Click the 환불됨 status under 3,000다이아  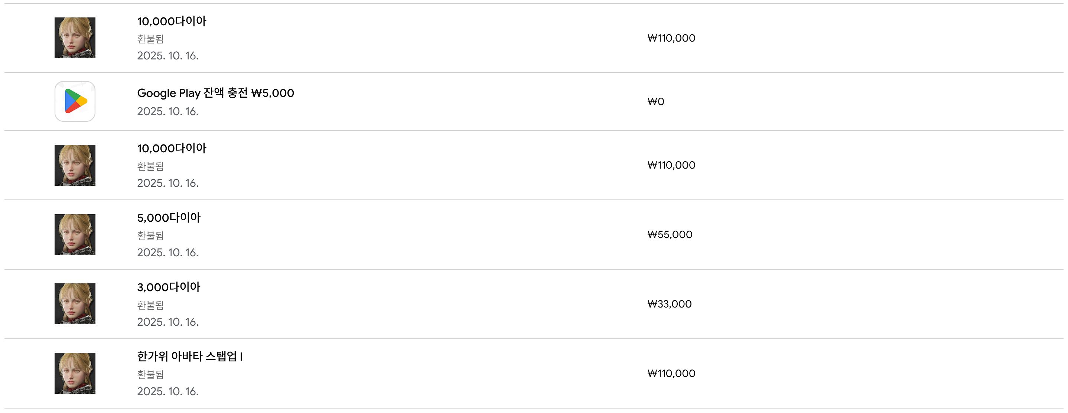click(150, 305)
